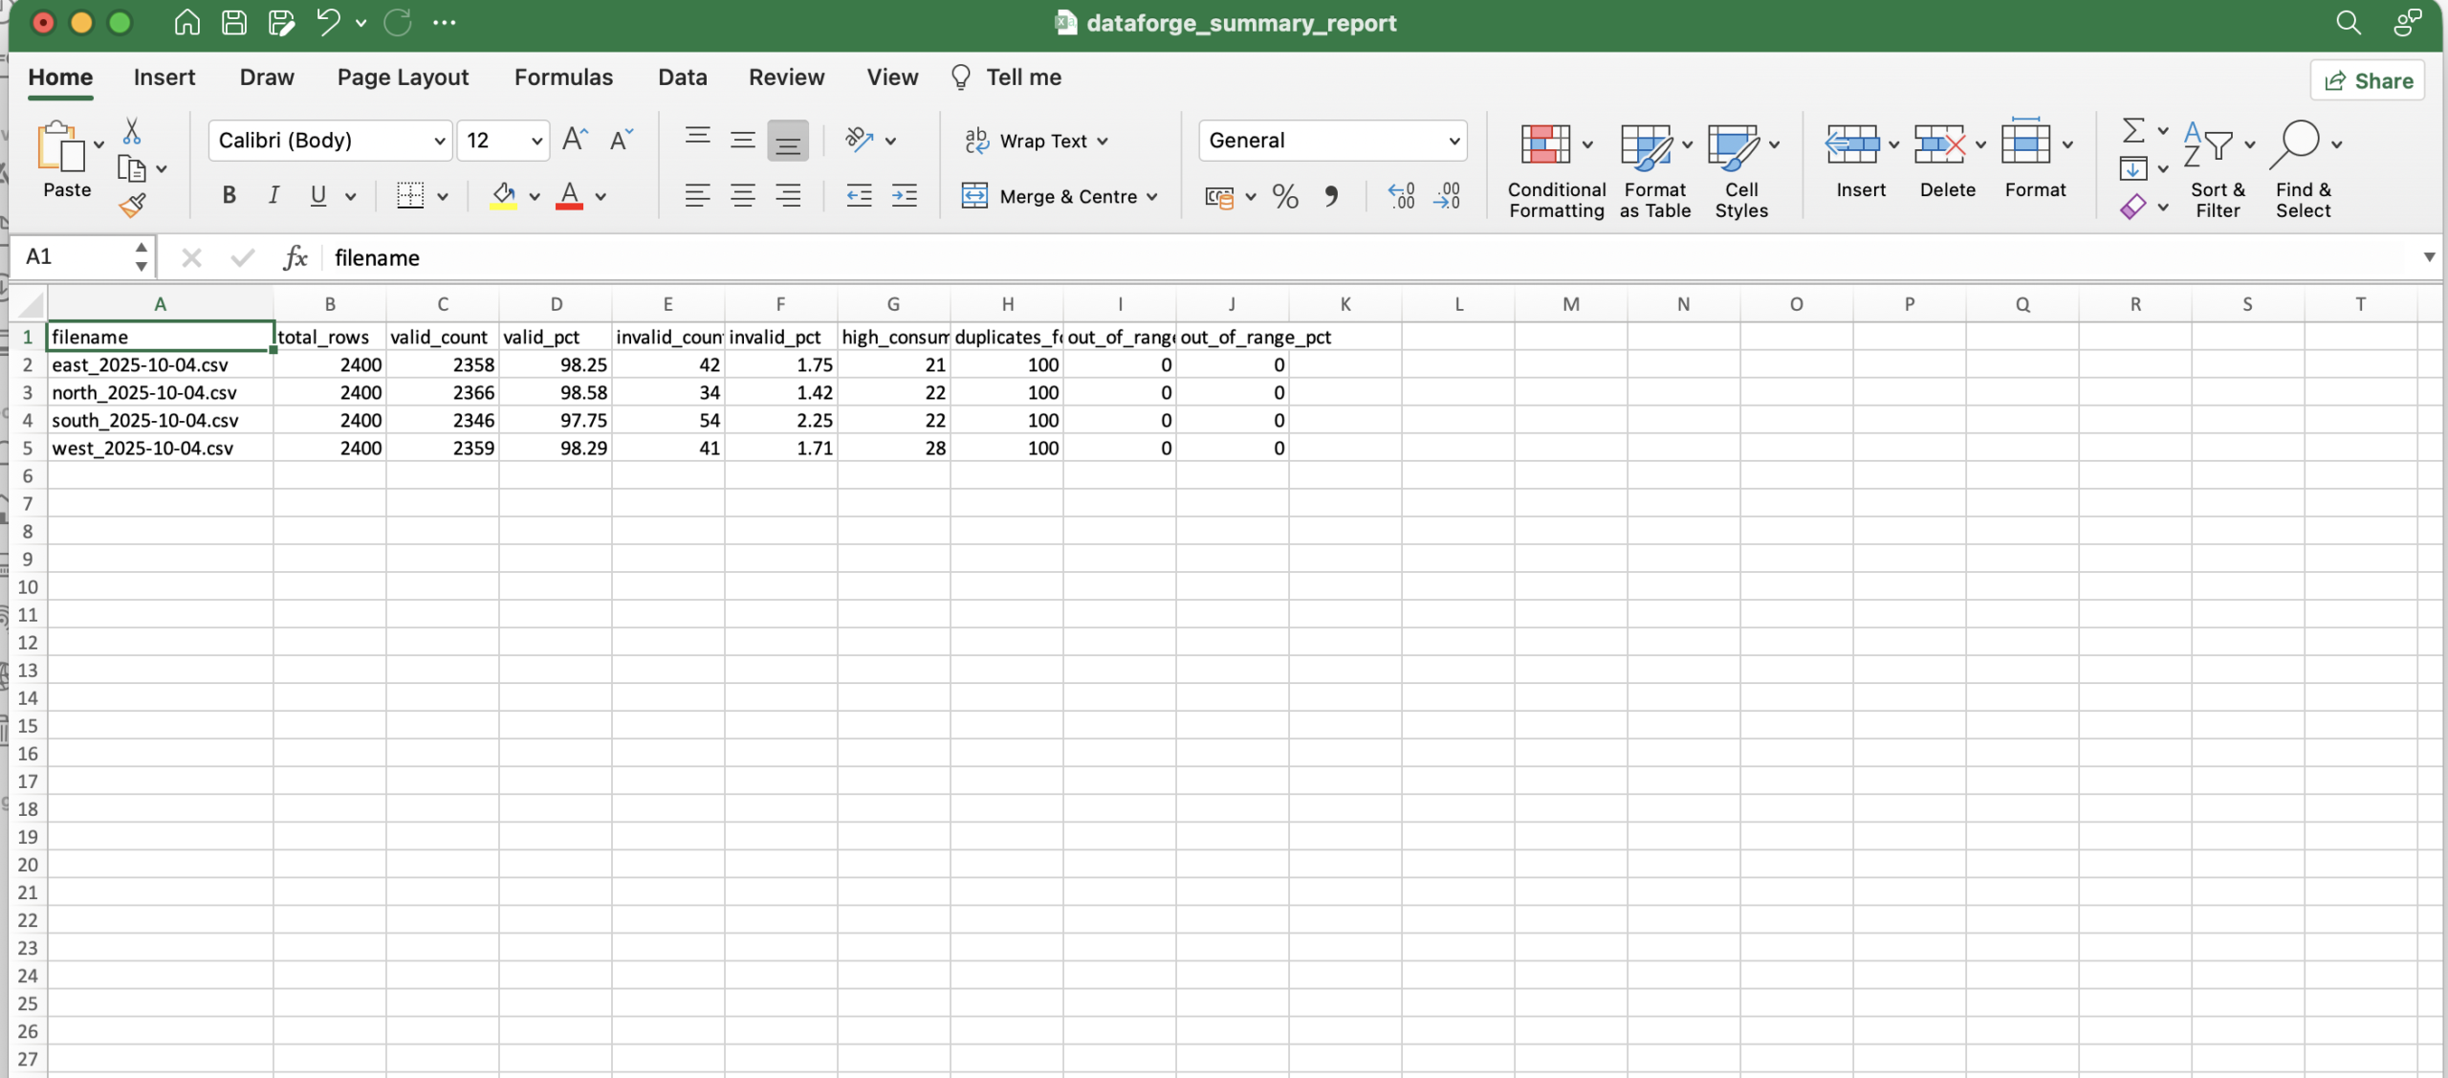Click the Share button
2448x1078 pixels.
tap(2368, 80)
